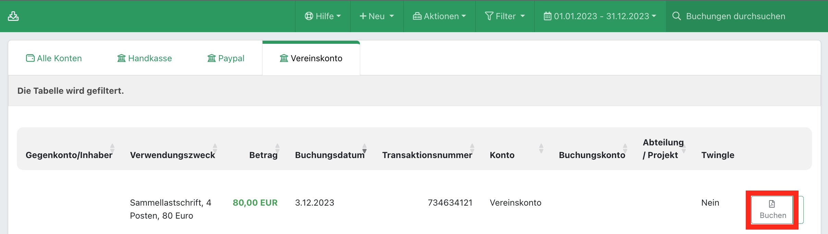Click the download inbox icon in header

point(13,16)
